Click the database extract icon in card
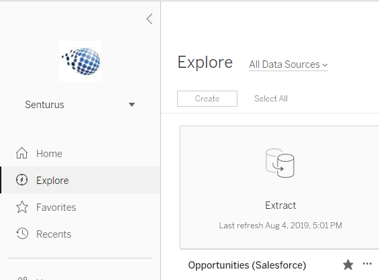Viewport: 379px width, 280px height. pos(280,163)
